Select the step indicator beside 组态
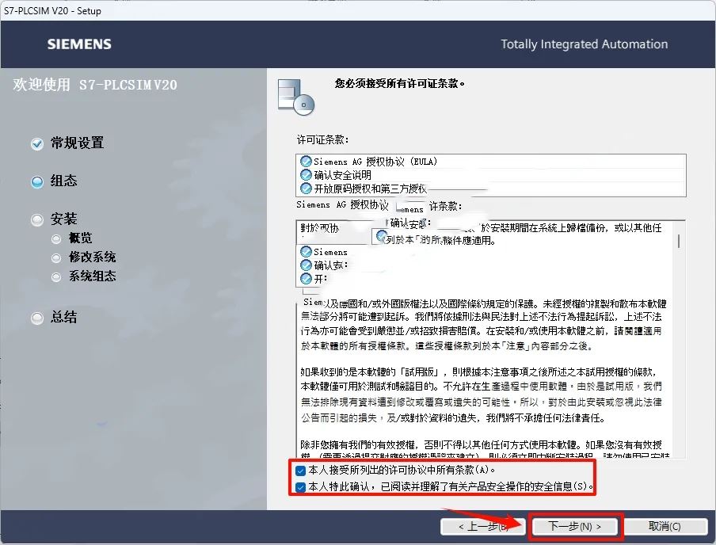 point(37,182)
